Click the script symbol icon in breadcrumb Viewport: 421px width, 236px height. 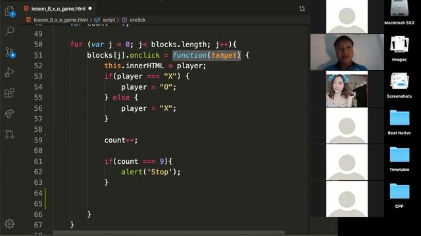[97, 20]
